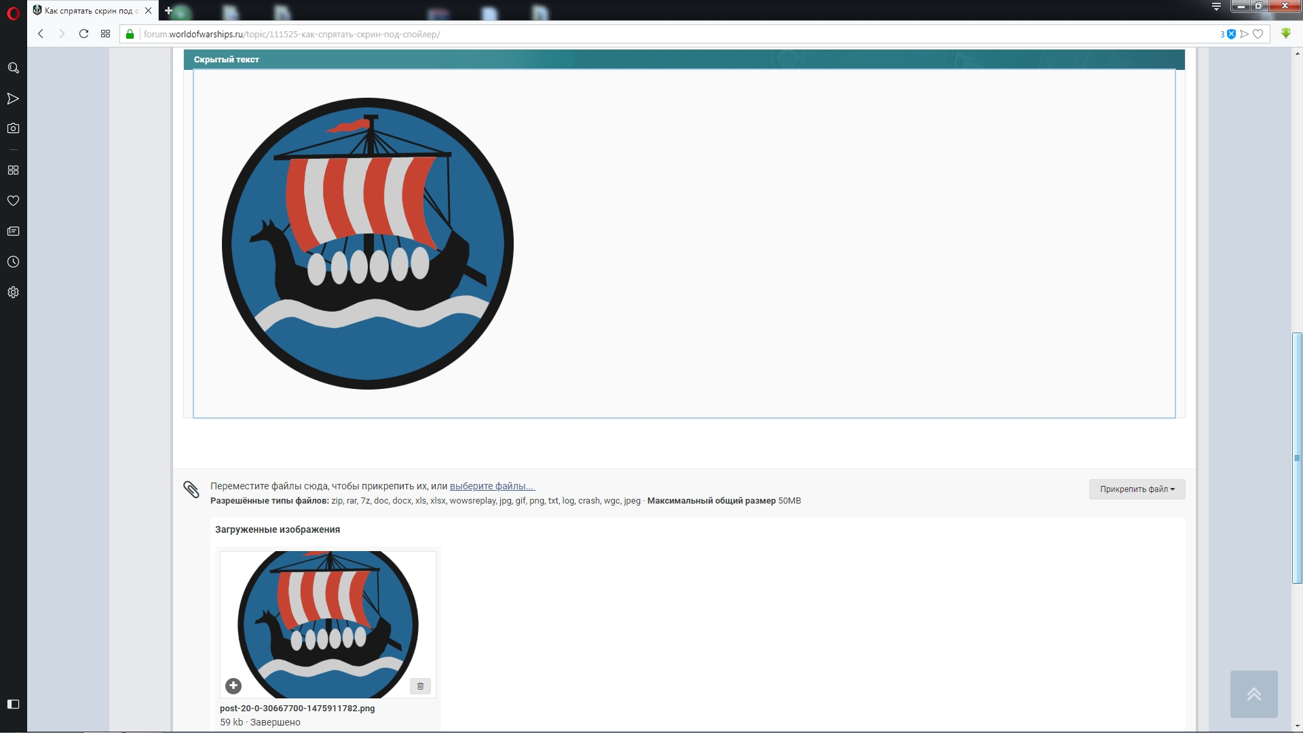Add page to bookmarks heart

pos(1258,34)
